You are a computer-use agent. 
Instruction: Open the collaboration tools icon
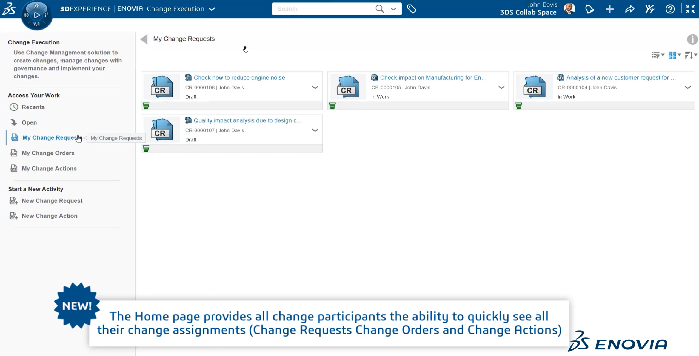coord(650,9)
